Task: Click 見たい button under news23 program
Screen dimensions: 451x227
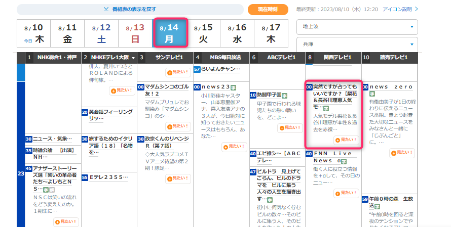Action: 234,147
